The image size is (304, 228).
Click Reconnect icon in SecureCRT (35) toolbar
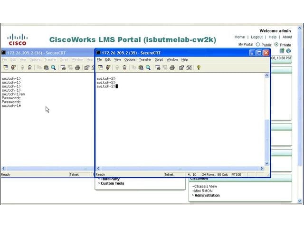(117, 67)
